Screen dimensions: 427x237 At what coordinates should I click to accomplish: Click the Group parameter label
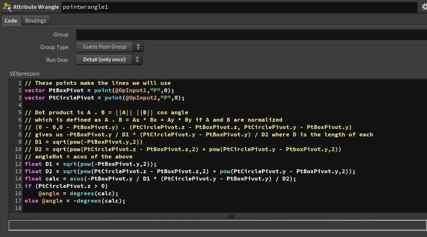[61, 34]
